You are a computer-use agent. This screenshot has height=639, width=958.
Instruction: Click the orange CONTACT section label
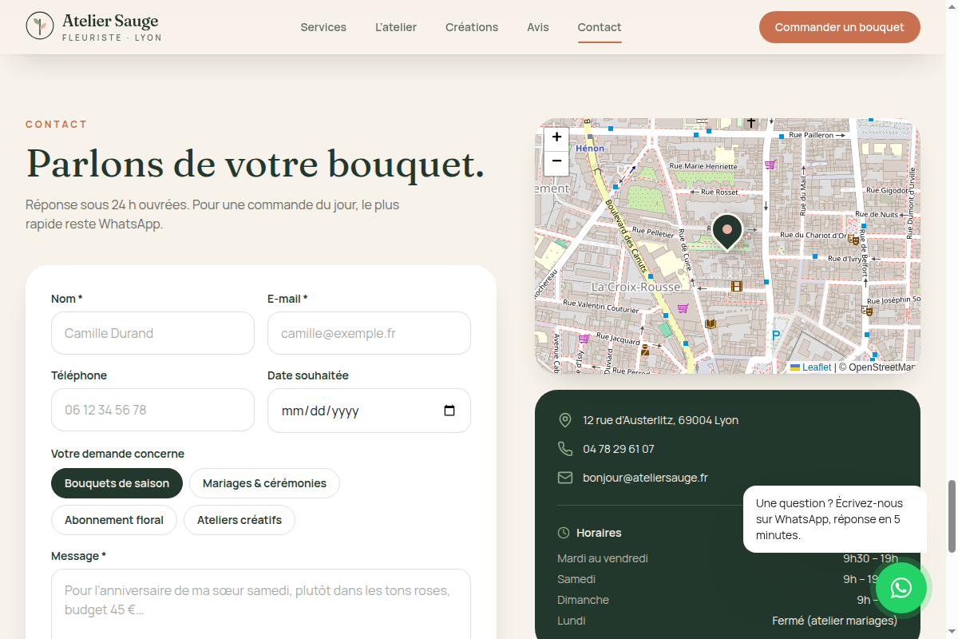coord(56,125)
